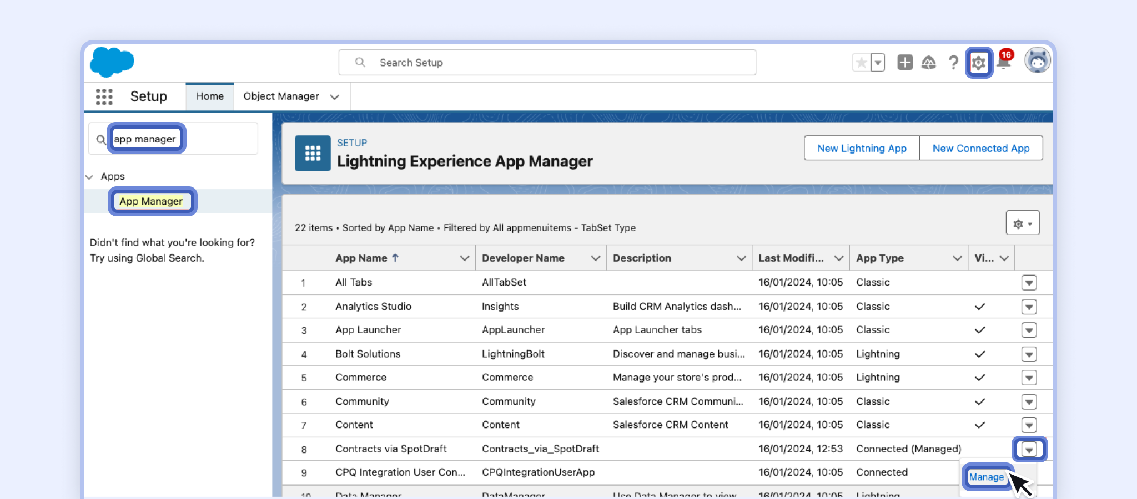Click the visible checkmark for App Launcher

[980, 330]
